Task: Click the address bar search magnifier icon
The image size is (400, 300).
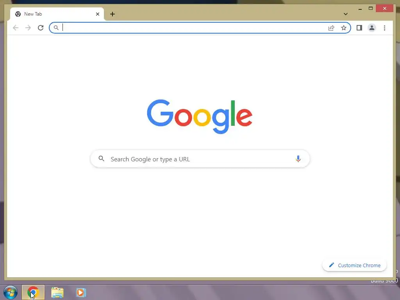Action: 56,28
